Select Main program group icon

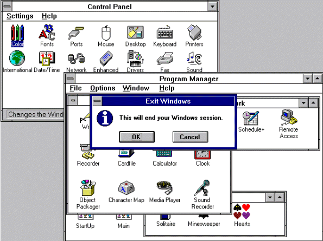point(124,222)
